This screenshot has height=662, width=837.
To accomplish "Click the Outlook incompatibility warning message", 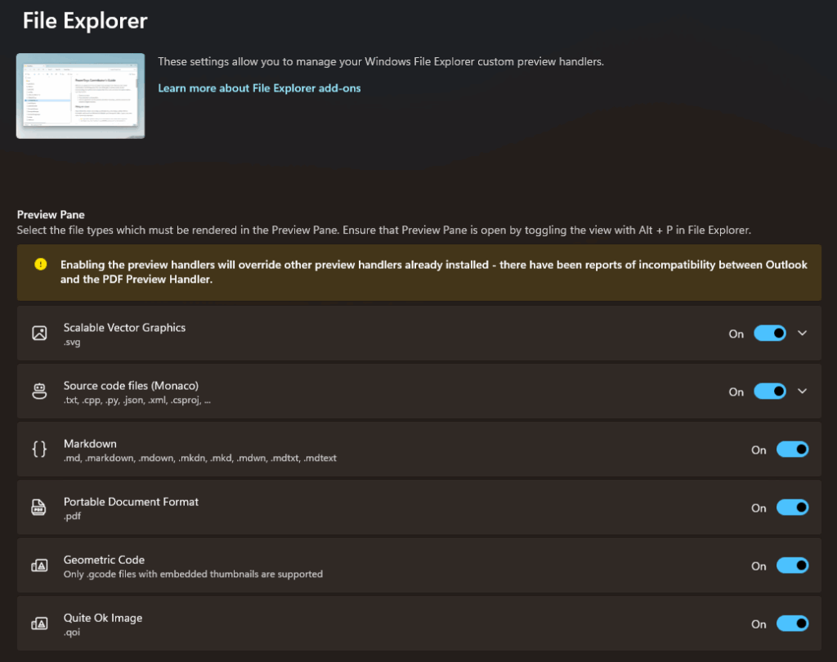I will pyautogui.click(x=433, y=271).
